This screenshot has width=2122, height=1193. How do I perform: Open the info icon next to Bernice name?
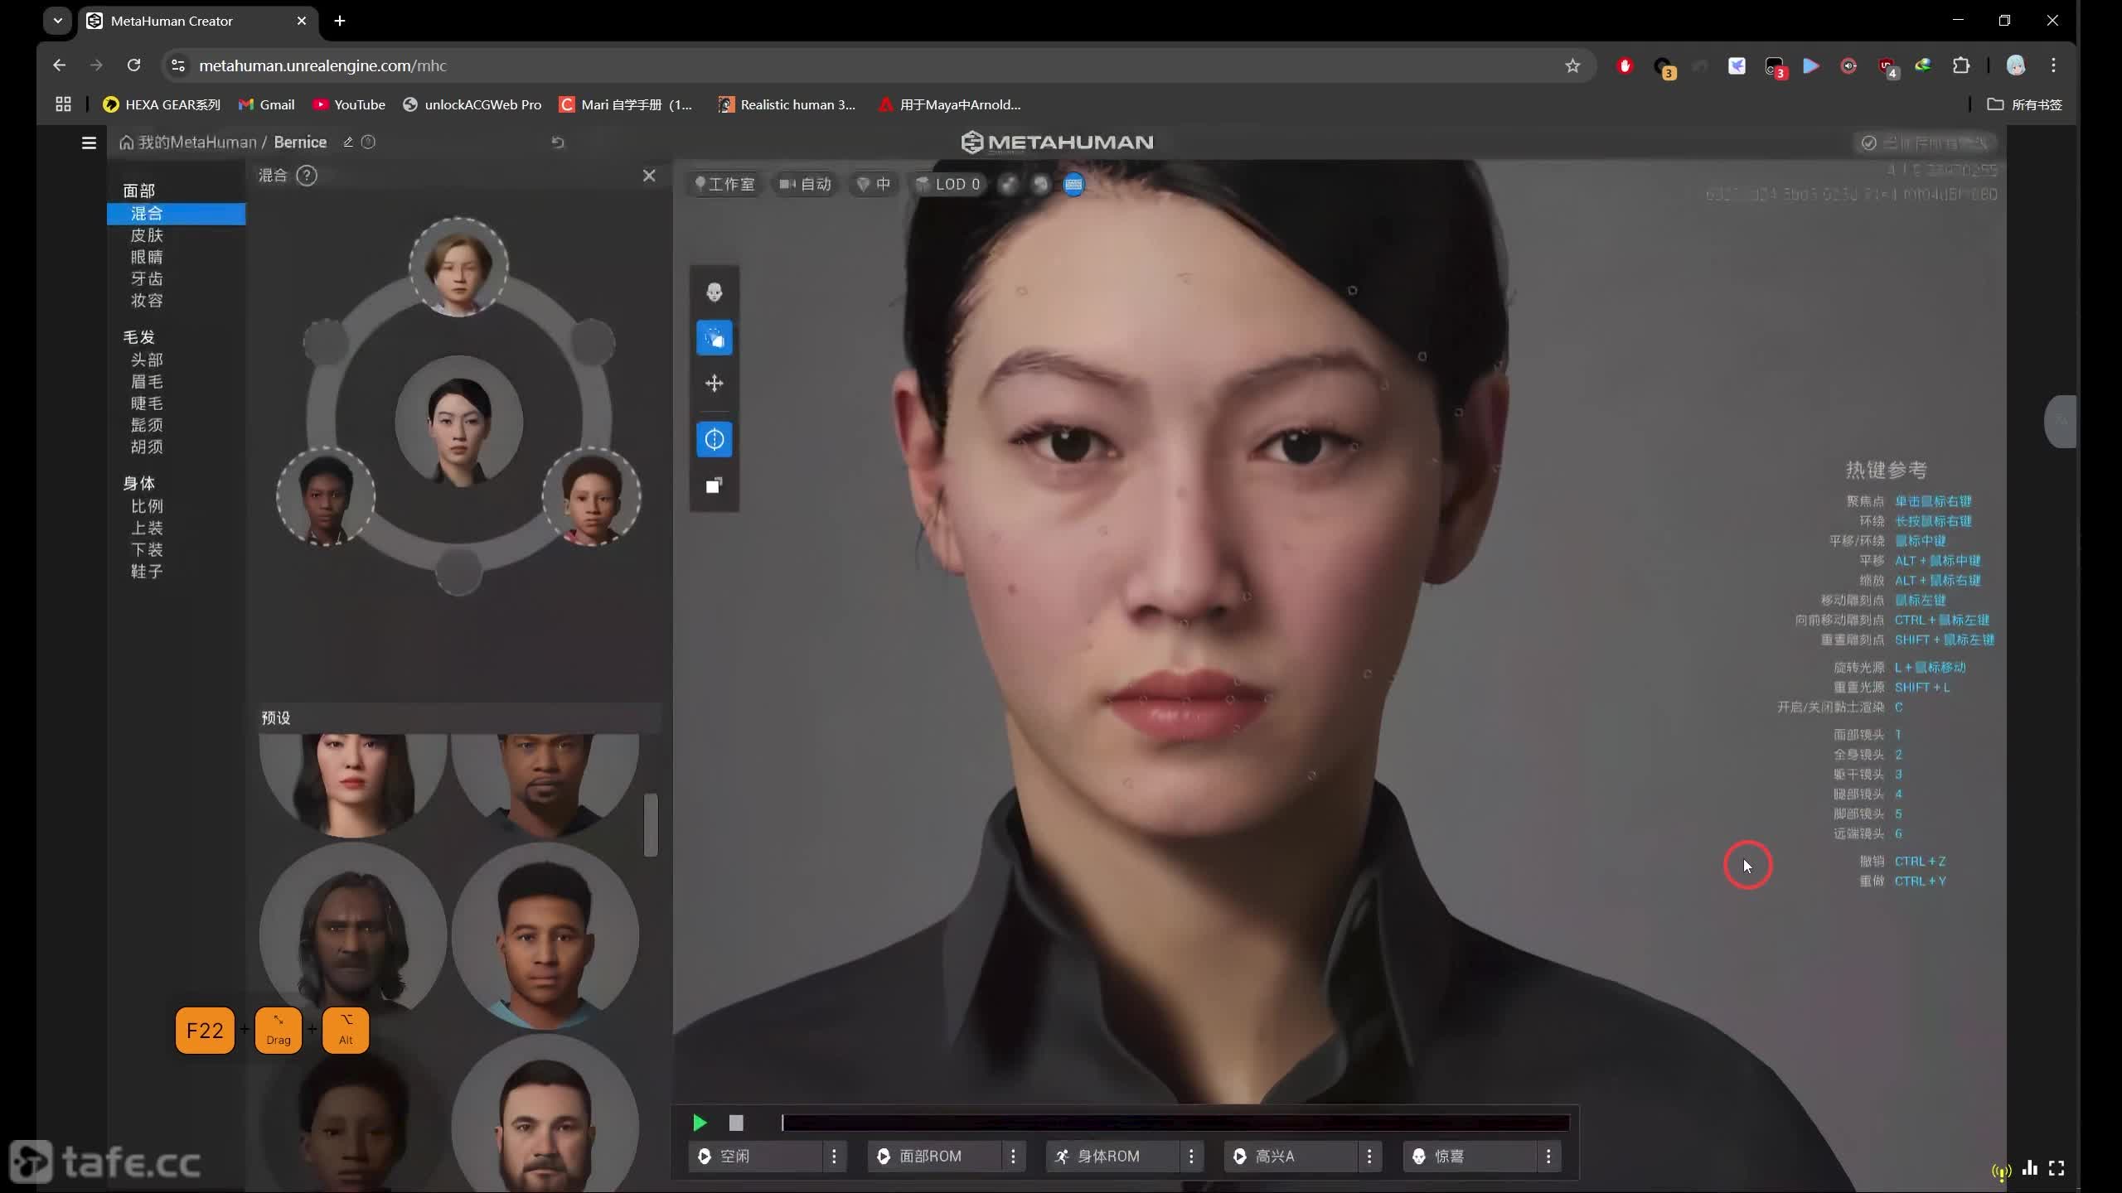coord(369,142)
